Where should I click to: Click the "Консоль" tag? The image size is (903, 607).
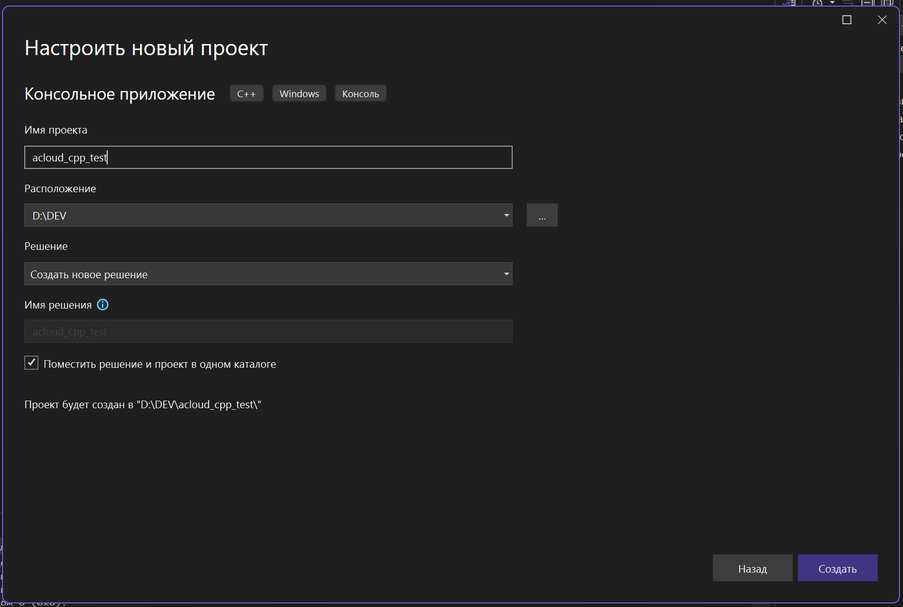(360, 94)
